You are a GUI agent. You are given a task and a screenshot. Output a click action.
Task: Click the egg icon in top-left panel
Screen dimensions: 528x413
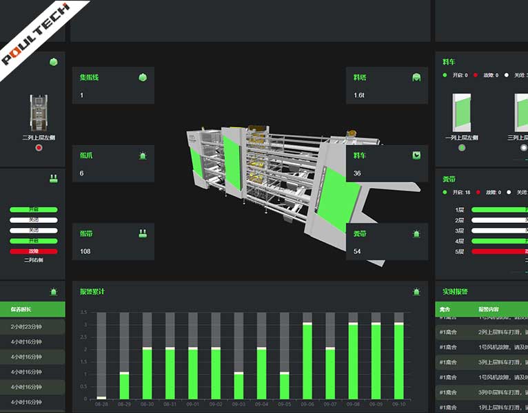54,62
